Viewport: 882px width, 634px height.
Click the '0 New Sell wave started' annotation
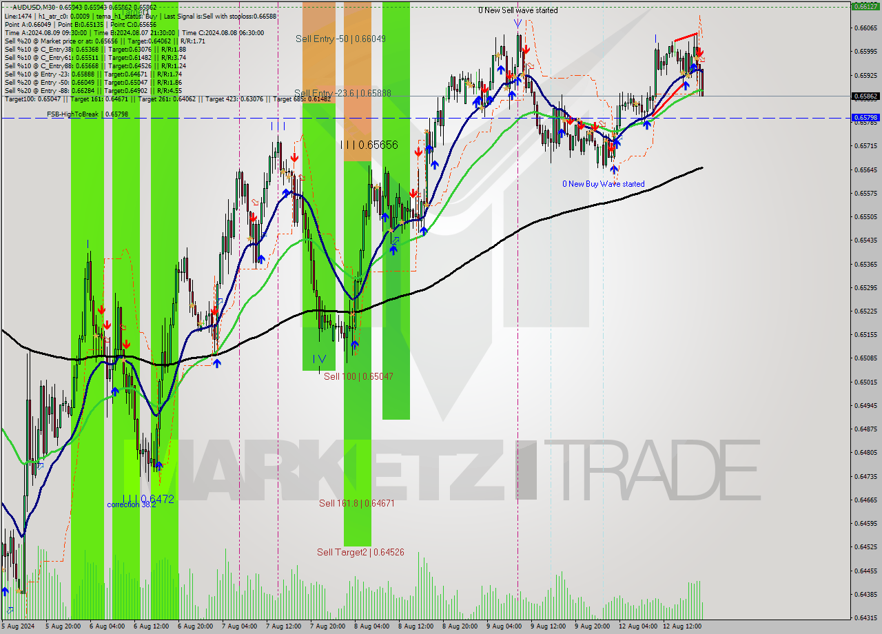point(519,10)
